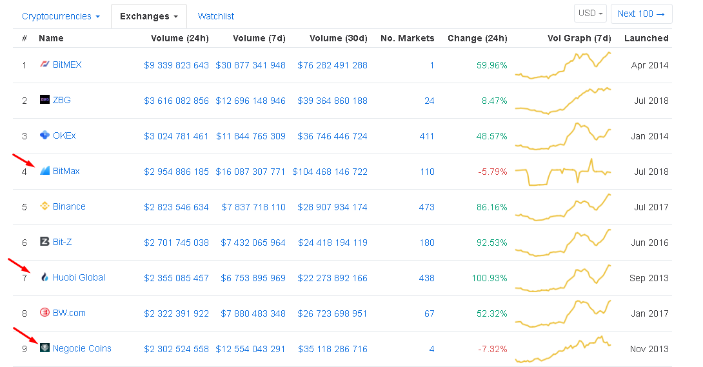Open the Negocie Coins exchange link
The height and width of the screenshot is (367, 703).
point(82,348)
